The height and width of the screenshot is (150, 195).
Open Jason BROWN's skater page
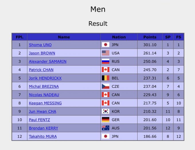pos(42,53)
